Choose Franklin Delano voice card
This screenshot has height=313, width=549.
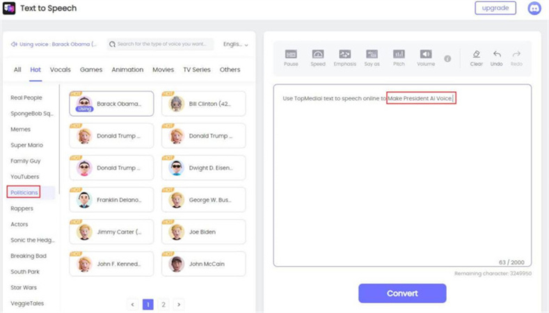coord(111,200)
